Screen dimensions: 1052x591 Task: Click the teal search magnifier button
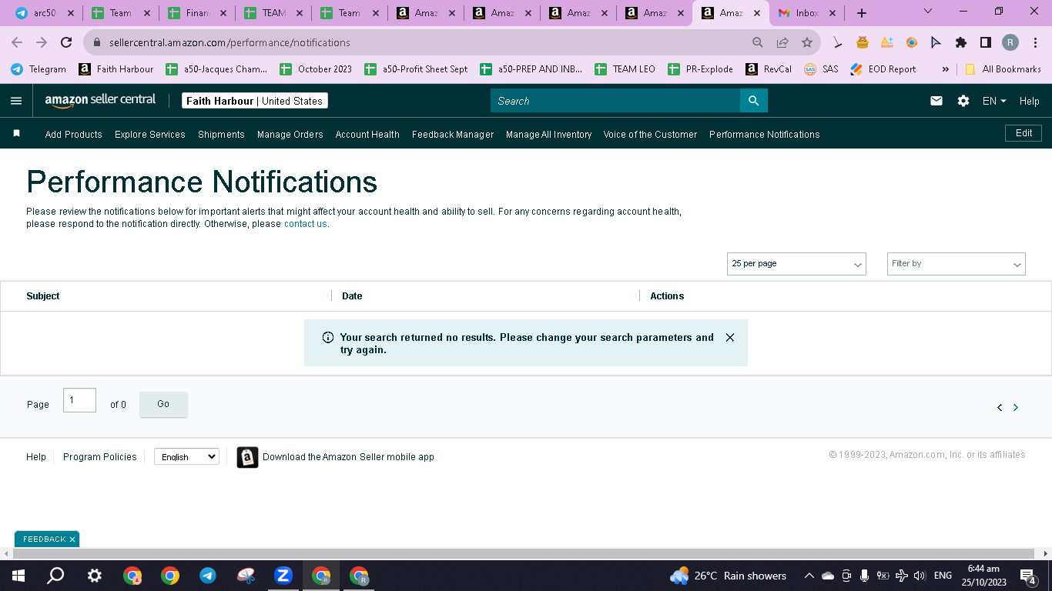(754, 101)
